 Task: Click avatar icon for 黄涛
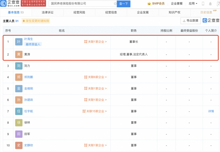19,54
